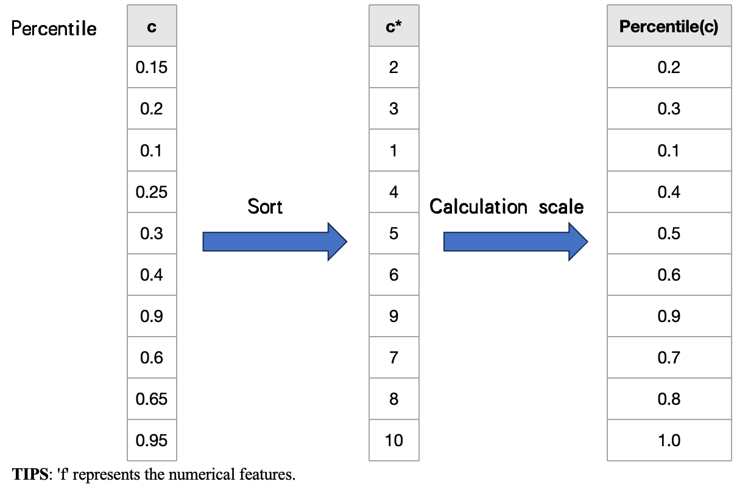Select the rank 5 cell in c* column
The height and width of the screenshot is (487, 748).
point(393,233)
